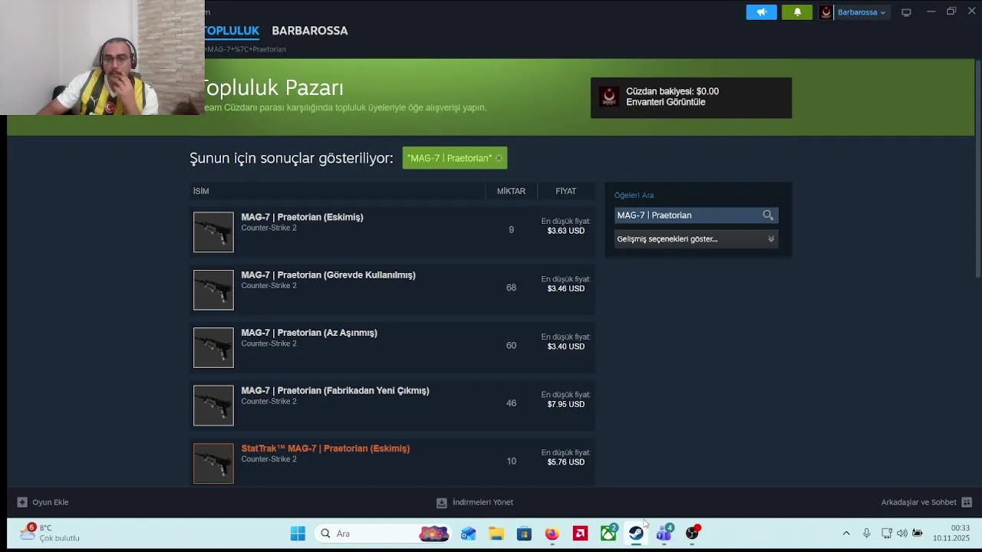Open the MAG-7 | Praetorian (Eskimiş) thumbnail
Screen dimensions: 982x552
213,232
